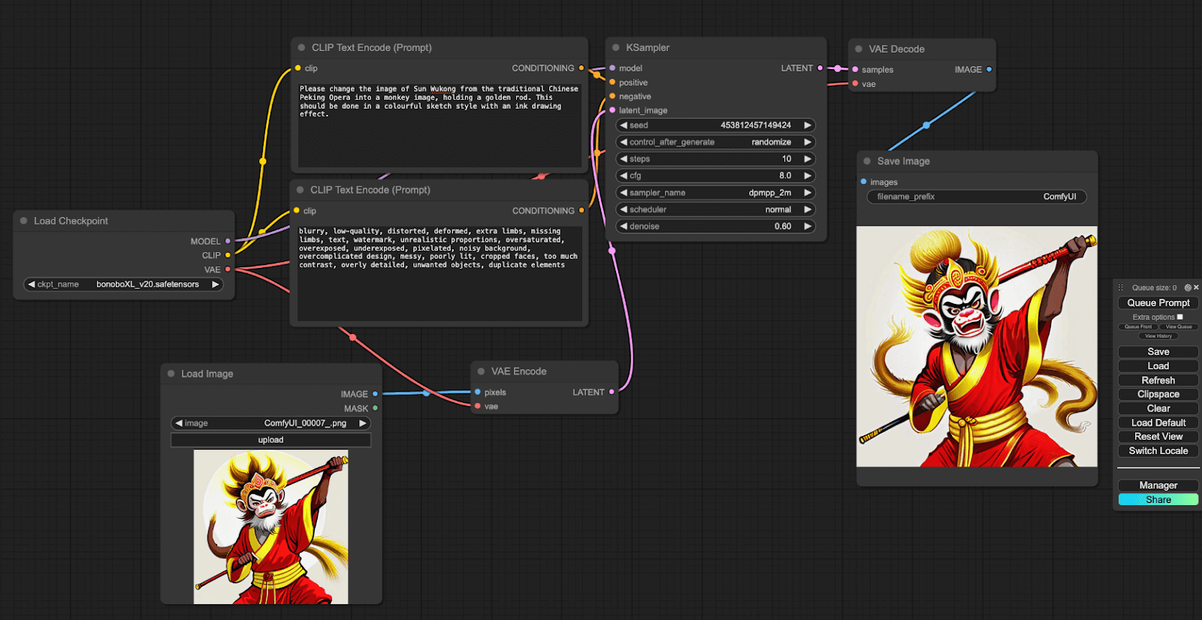The image size is (1202, 620).
Task: Collapse the top CLIP Text Encode node via title dot
Action: tap(301, 47)
